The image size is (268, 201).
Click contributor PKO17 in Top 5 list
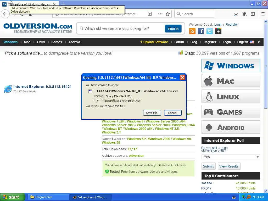pos(206,188)
